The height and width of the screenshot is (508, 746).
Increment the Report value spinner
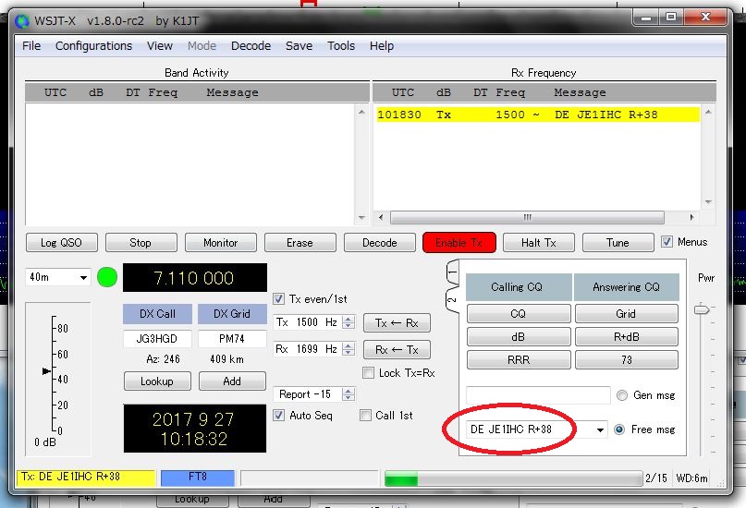tap(349, 391)
